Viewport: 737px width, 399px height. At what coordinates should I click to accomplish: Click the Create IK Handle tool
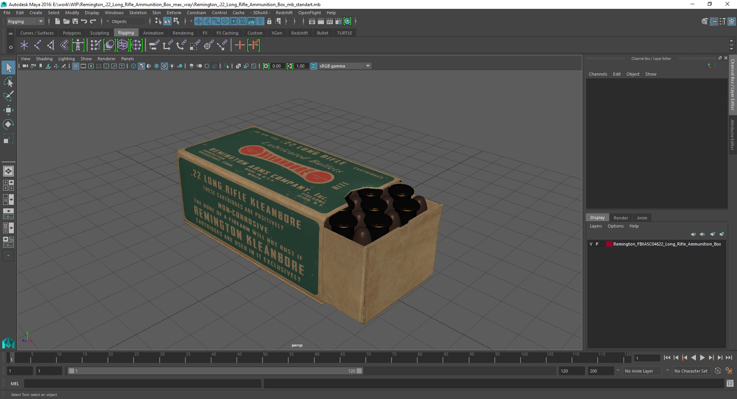[51, 45]
